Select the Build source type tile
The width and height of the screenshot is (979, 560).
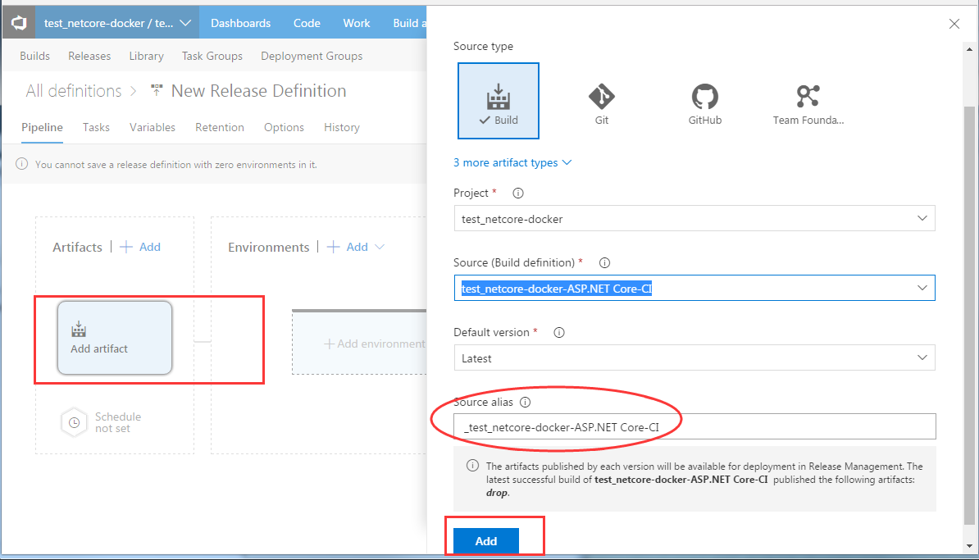pyautogui.click(x=499, y=101)
